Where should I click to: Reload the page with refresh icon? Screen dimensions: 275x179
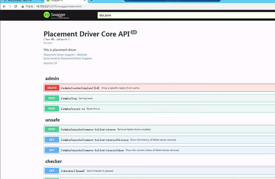click(x=16, y=6)
